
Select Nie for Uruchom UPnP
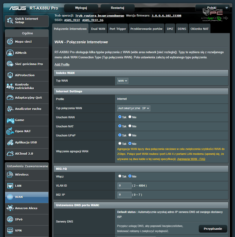(x=130, y=135)
